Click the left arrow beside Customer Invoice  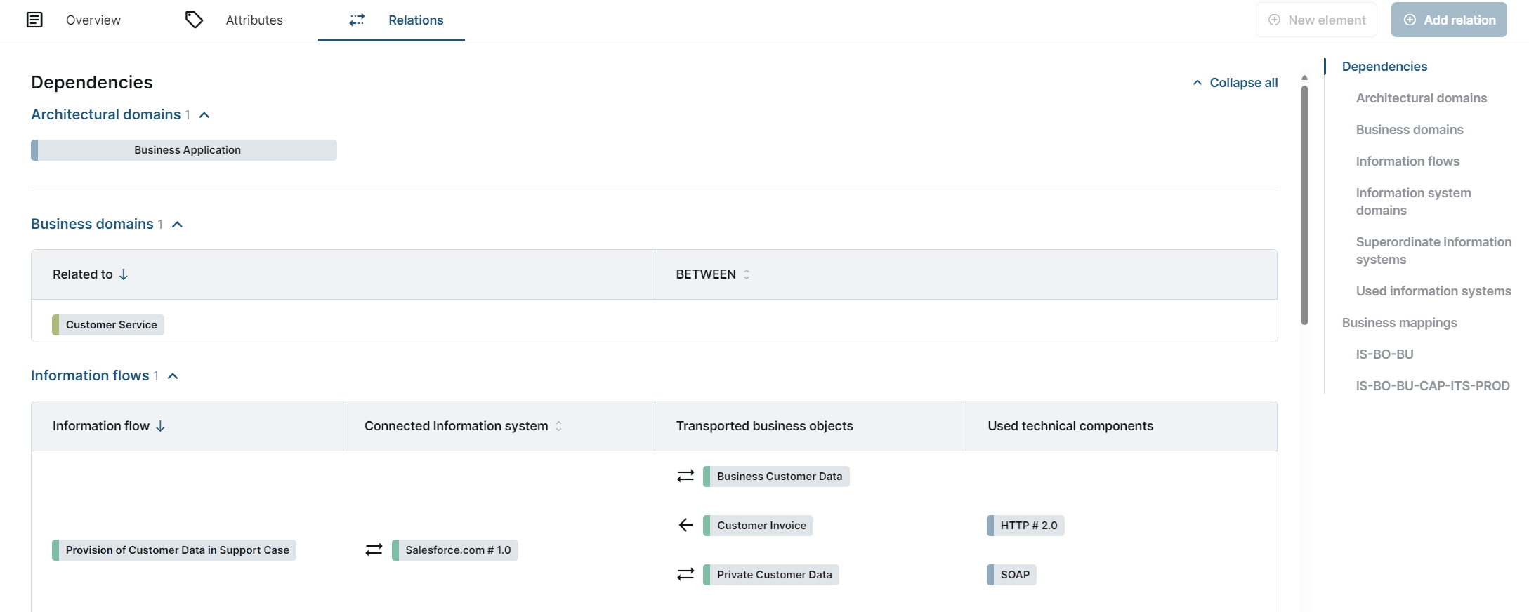(685, 525)
